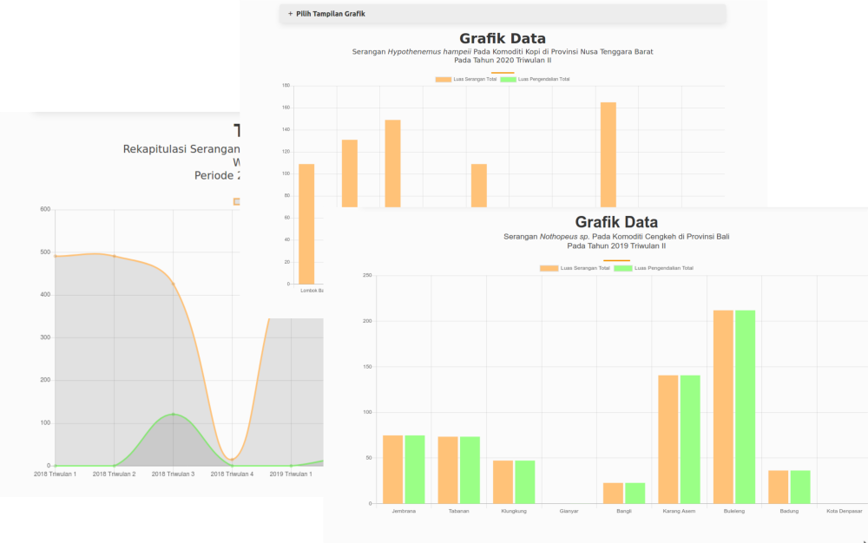Click the tallest orange bar in Kopi chart
The width and height of the screenshot is (868, 543).
tap(608, 154)
